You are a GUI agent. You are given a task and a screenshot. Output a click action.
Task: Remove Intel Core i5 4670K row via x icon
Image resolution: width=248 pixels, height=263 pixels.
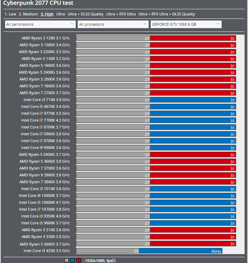(72, 107)
